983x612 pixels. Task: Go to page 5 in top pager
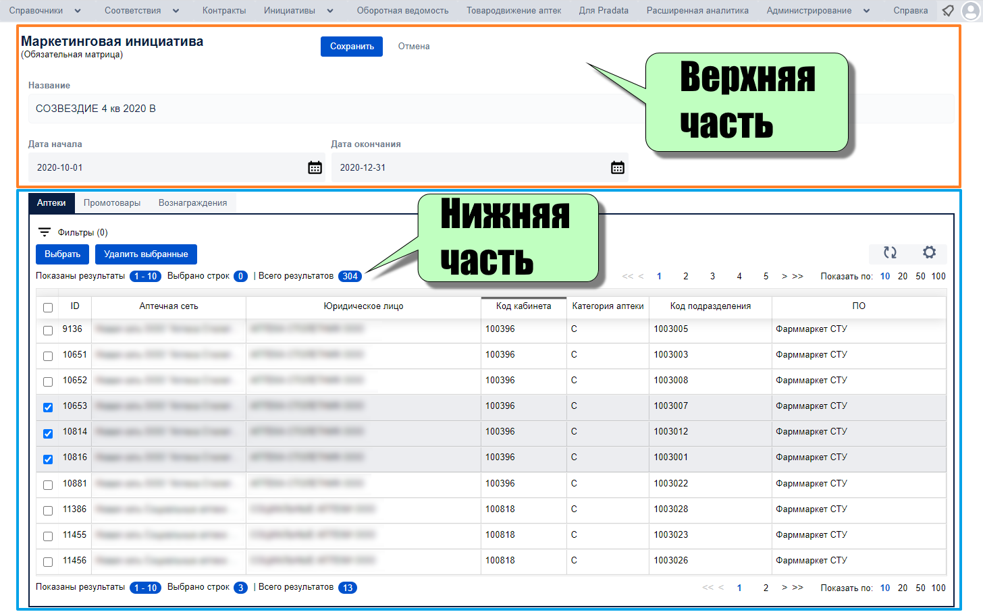766,276
